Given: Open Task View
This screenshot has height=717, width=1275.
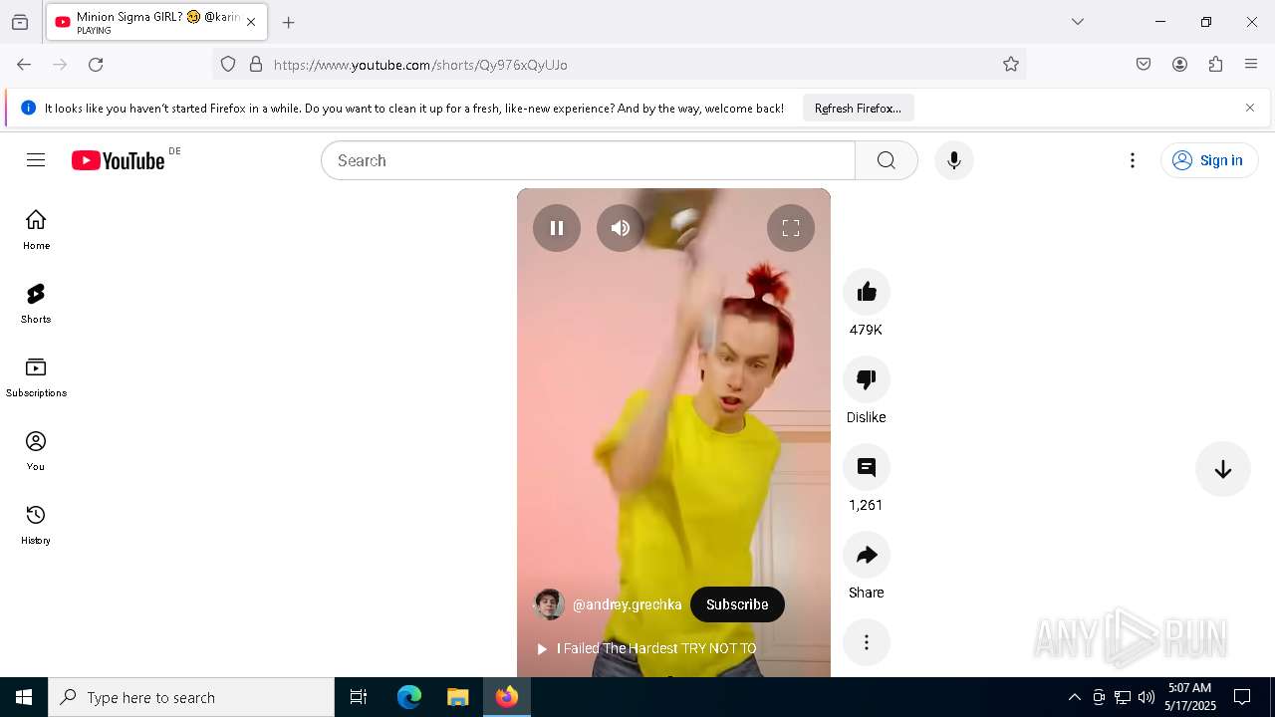Looking at the screenshot, I should [359, 697].
